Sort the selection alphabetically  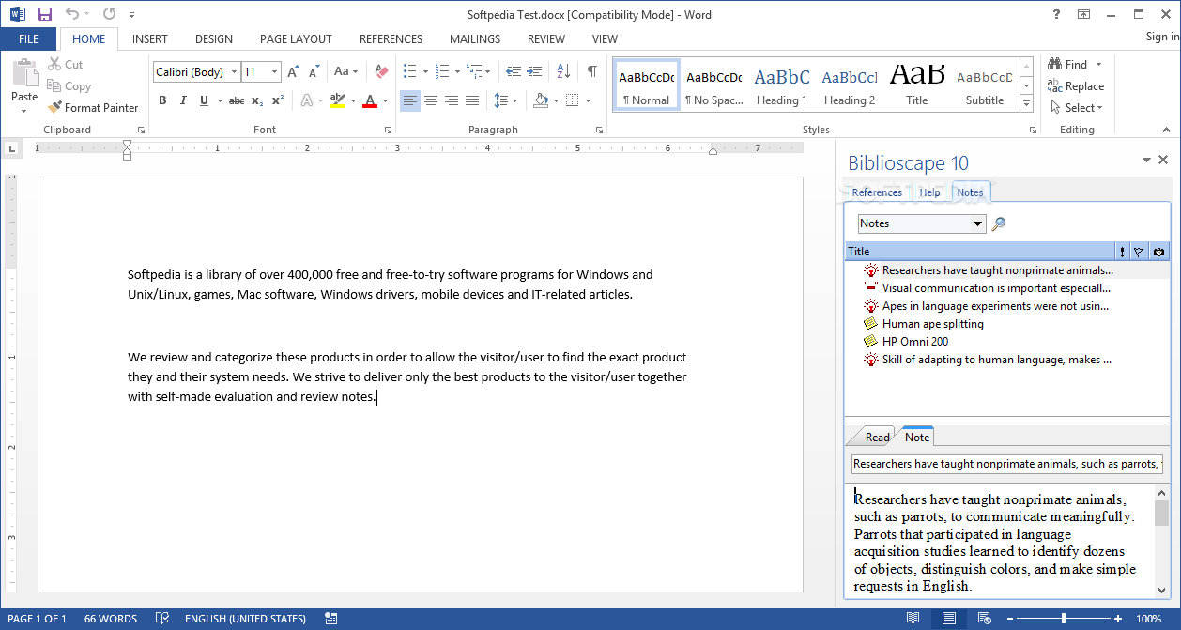tap(563, 71)
